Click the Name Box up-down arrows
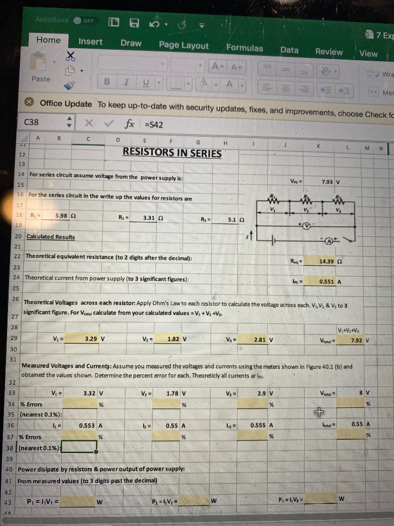The width and height of the screenshot is (394, 526). pyautogui.click(x=69, y=122)
